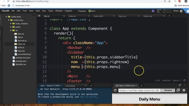Click the editor tab list icon
This screenshot has height=106, width=189.
(39, 16)
